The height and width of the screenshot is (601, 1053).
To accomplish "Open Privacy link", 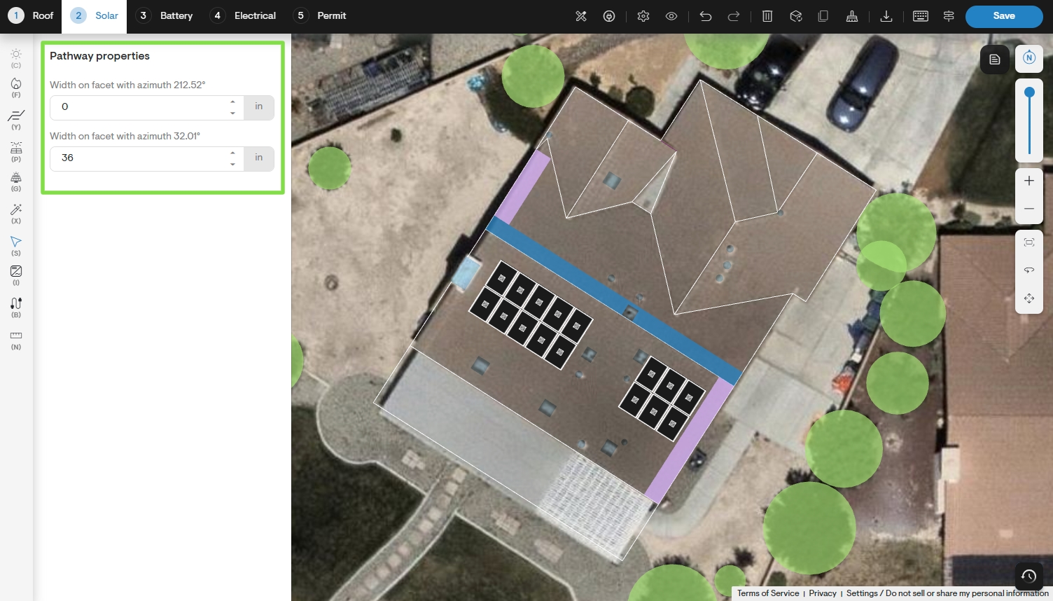I will (823, 593).
